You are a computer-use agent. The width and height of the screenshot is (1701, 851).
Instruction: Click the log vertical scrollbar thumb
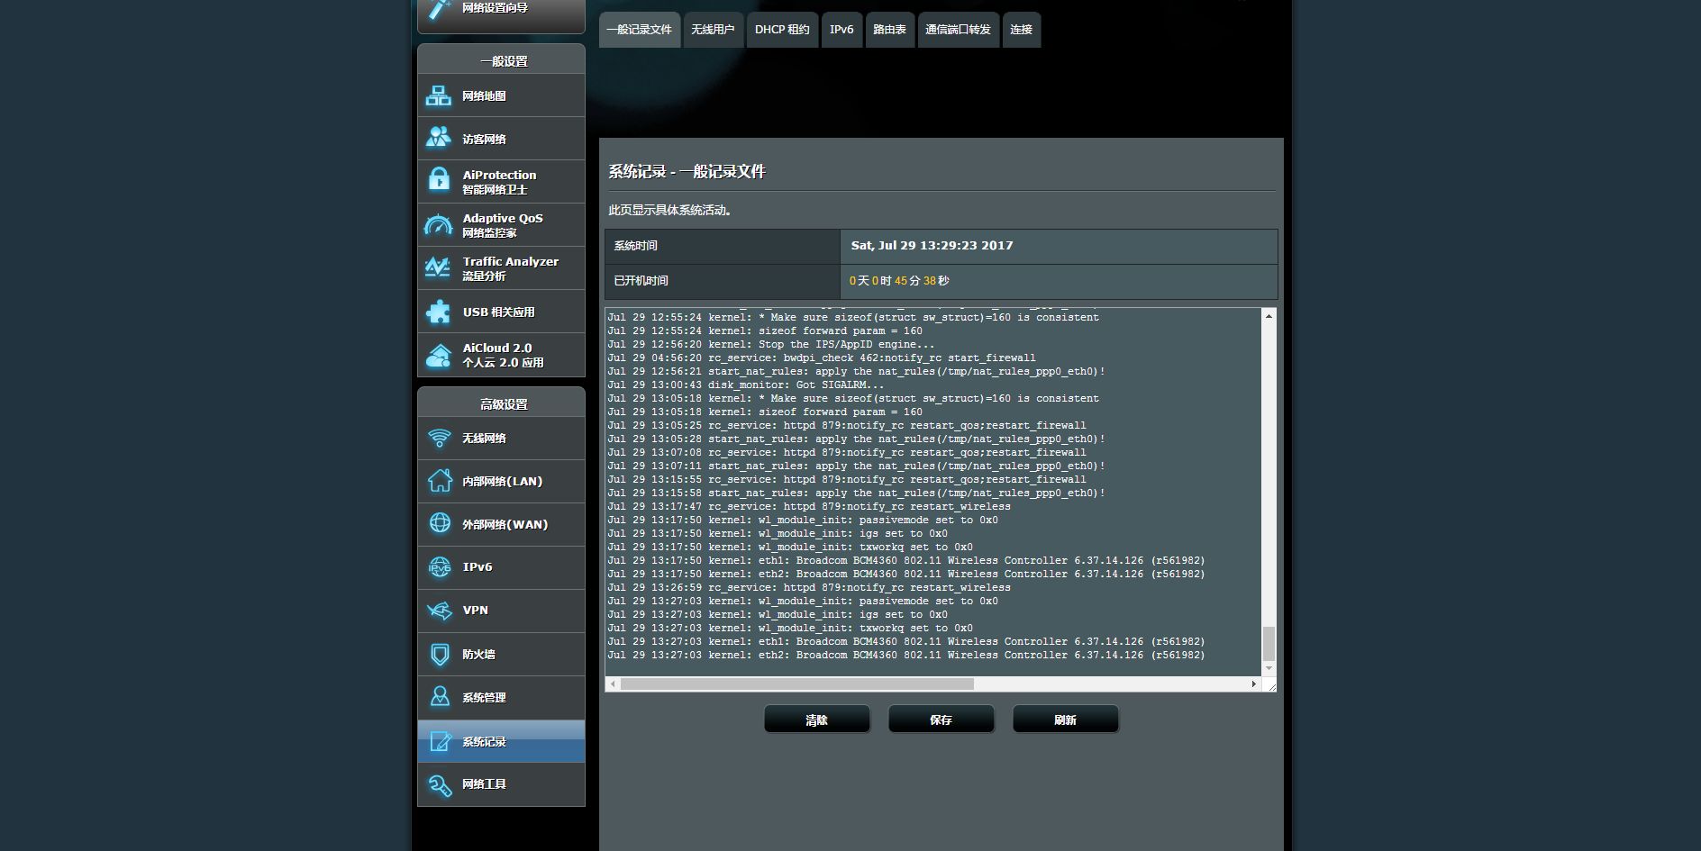(x=1269, y=644)
